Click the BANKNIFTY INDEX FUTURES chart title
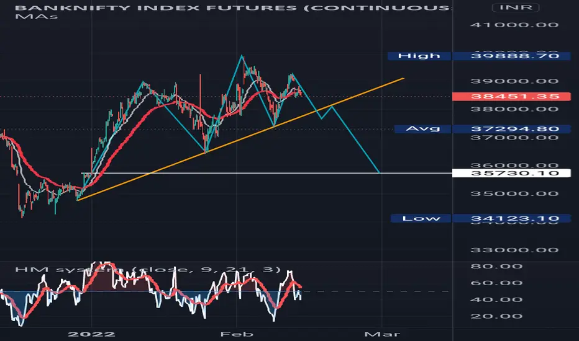 tap(233, 7)
